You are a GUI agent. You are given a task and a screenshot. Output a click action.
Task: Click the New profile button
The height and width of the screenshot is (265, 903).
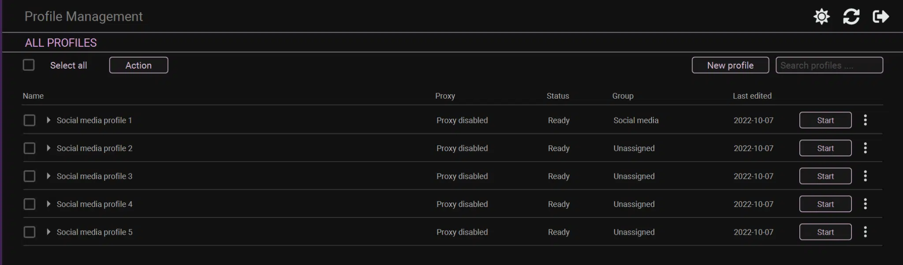coord(730,65)
